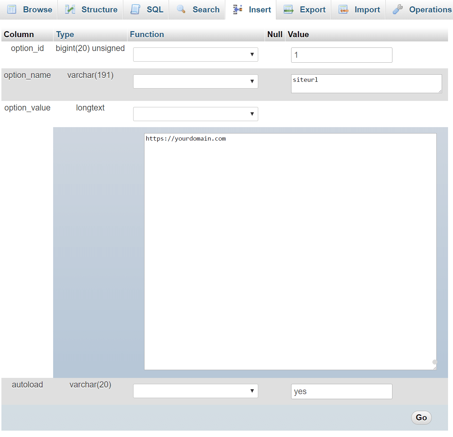Click the autoload value field containing yes
Viewport: 453px width, 437px height.
341,391
